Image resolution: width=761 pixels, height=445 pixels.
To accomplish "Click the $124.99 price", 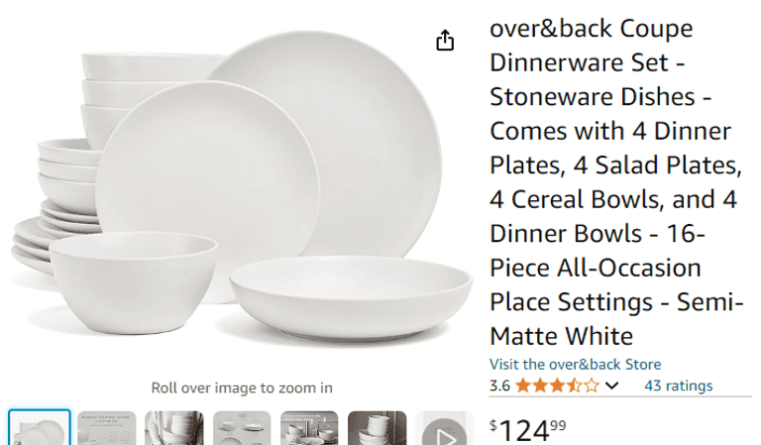I will point(527,430).
